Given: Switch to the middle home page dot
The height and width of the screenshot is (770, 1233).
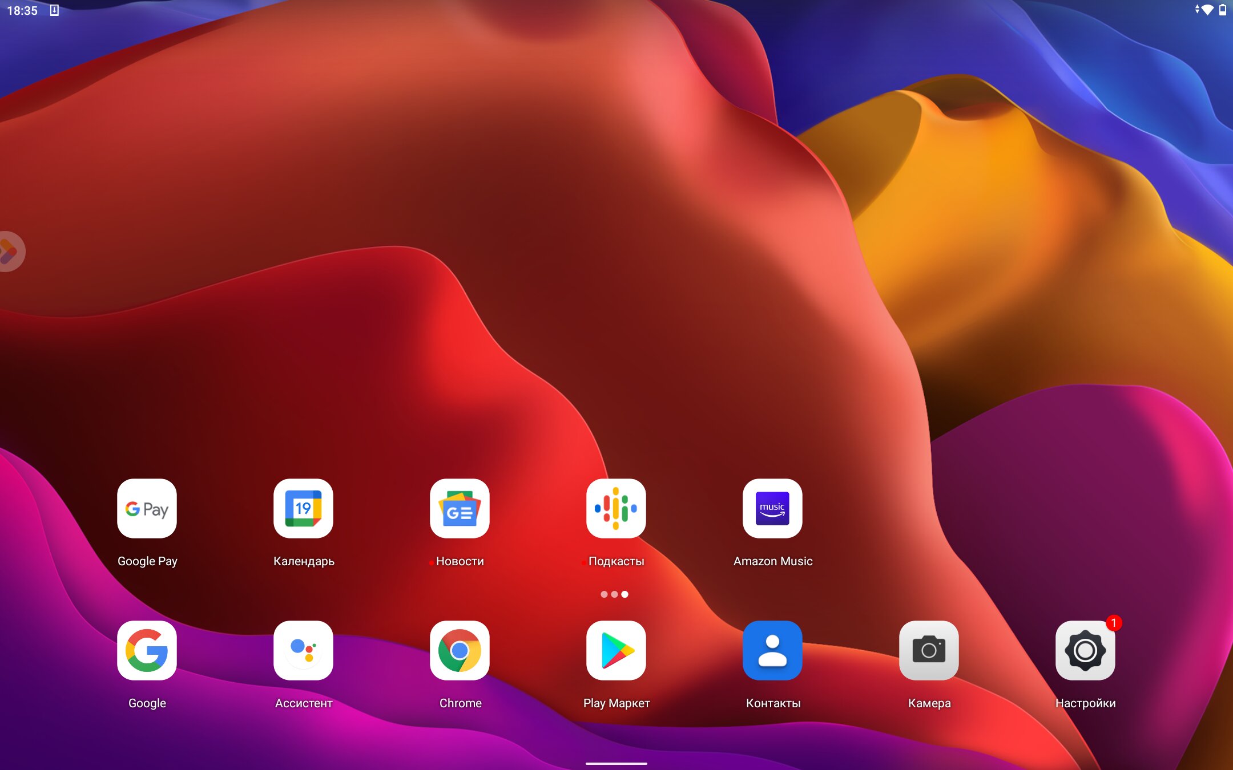Looking at the screenshot, I should (x=614, y=594).
